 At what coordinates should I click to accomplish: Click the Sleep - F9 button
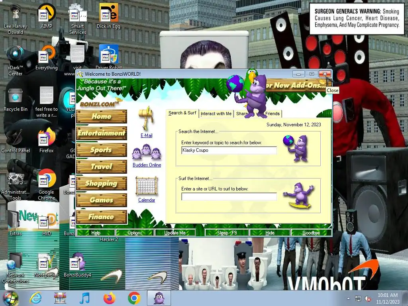coord(227,233)
